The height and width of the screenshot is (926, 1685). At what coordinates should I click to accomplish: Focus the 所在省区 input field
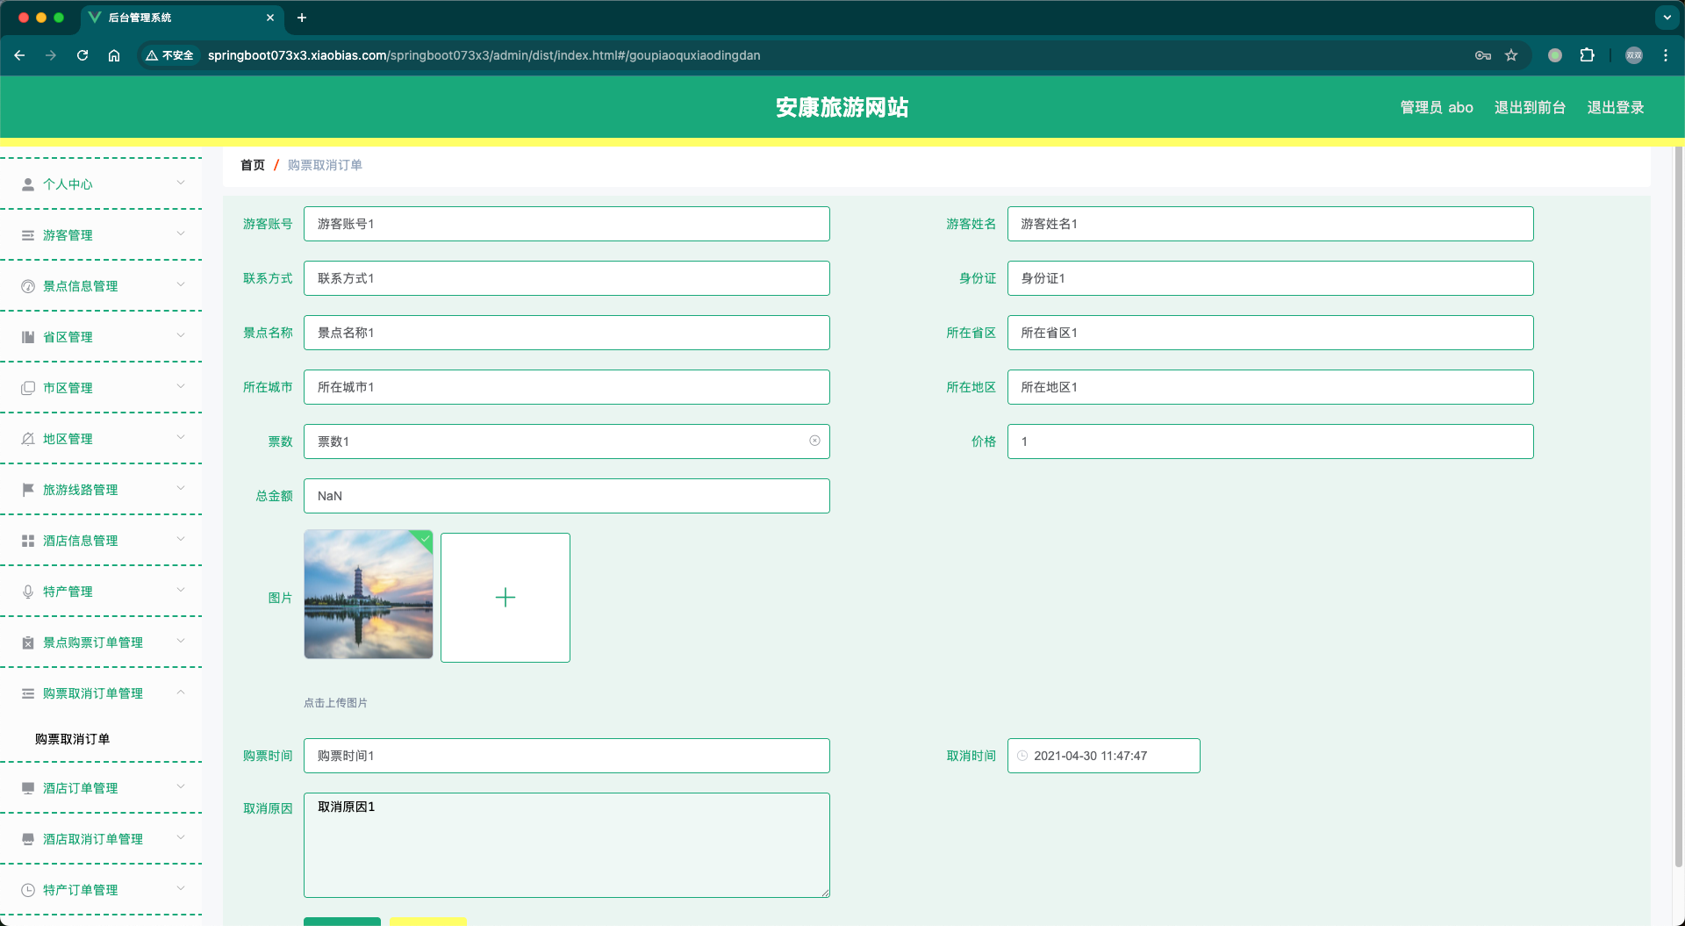point(1270,333)
